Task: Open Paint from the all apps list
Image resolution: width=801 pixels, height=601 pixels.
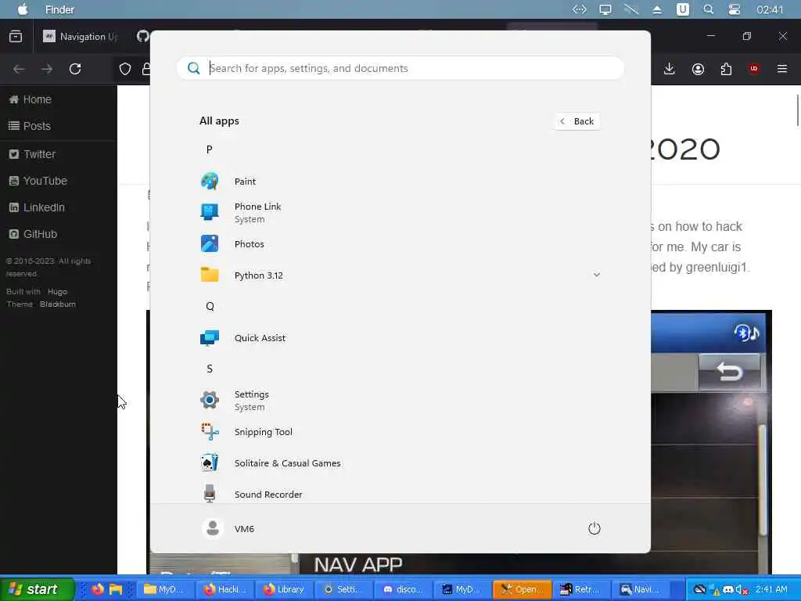Action: point(400,182)
